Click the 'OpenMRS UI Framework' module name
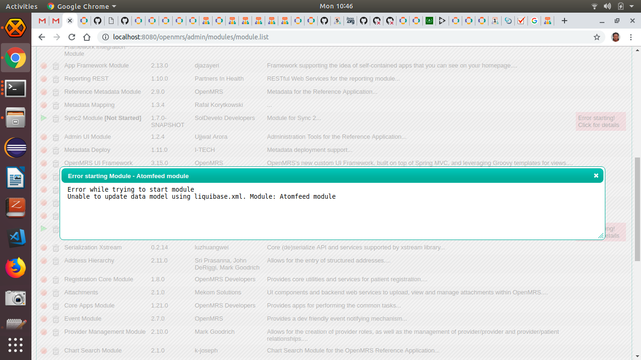Image resolution: width=641 pixels, height=360 pixels. (x=99, y=163)
